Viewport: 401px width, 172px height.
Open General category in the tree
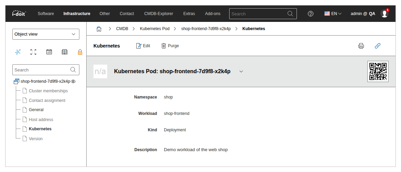coord(36,110)
